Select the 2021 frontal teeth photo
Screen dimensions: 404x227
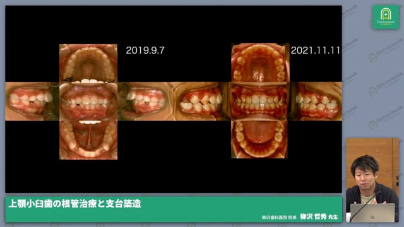[259, 102]
